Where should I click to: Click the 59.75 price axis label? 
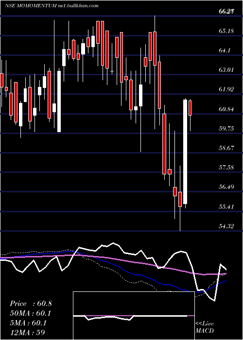point(226,129)
